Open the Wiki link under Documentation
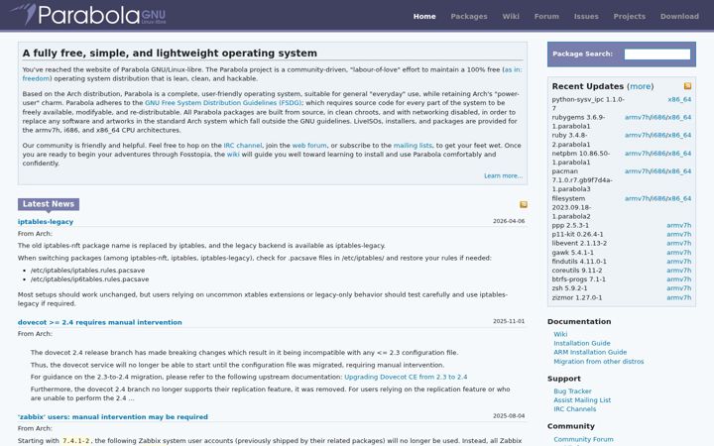 [560, 334]
